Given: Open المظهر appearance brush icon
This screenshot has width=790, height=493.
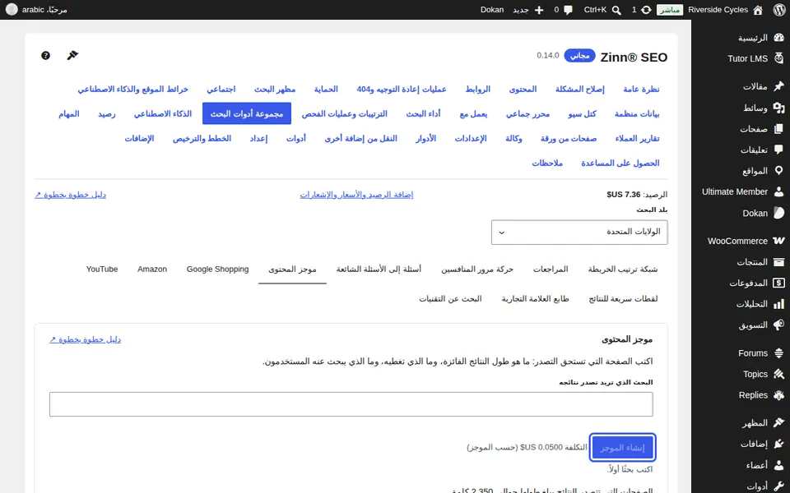Looking at the screenshot, I should pyautogui.click(x=778, y=423).
